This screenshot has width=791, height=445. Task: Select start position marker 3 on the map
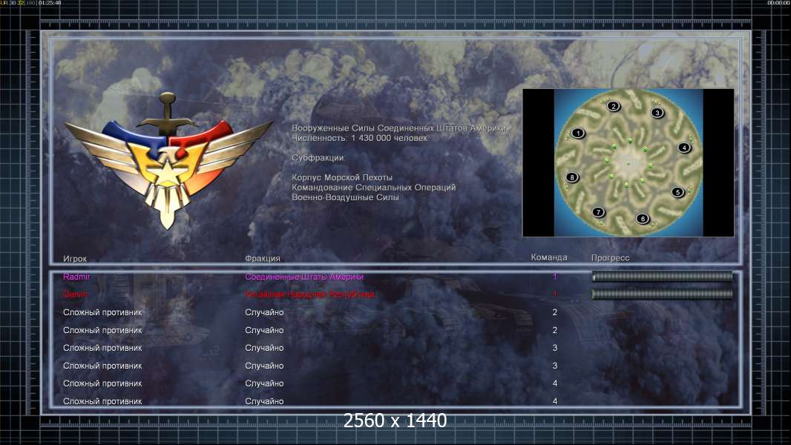(657, 113)
